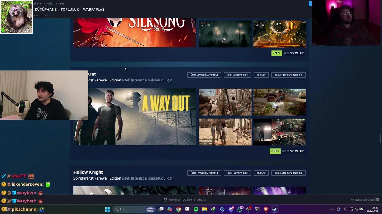Image resolution: width=382 pixels, height=214 pixels.
Task: Find more like Hollow Knight
Action: [288, 173]
